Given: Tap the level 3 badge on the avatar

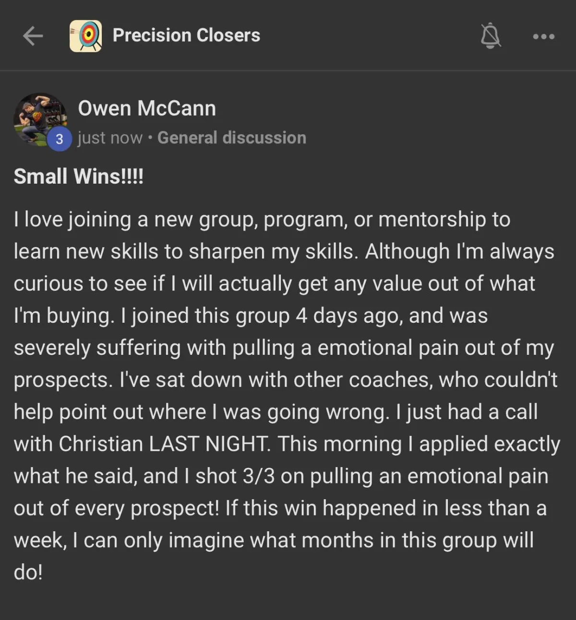Looking at the screenshot, I should (x=60, y=140).
